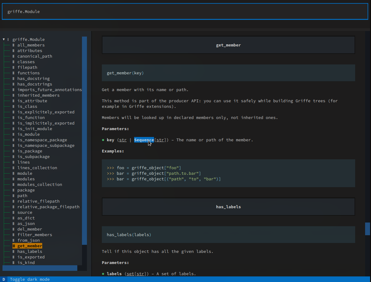The image size is (371, 282).
Task: Click the heading icon beside source
Action: [x=14, y=212]
